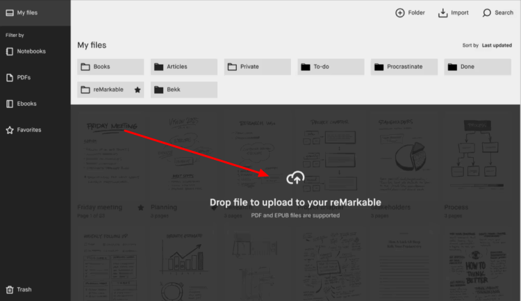The image size is (521, 301).
Task: Click the Import download-arrow icon
Action: click(x=443, y=13)
